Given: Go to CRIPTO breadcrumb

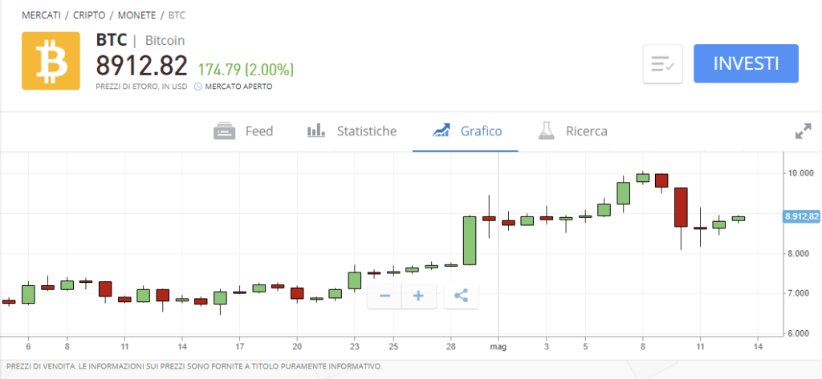Looking at the screenshot, I should [x=89, y=15].
